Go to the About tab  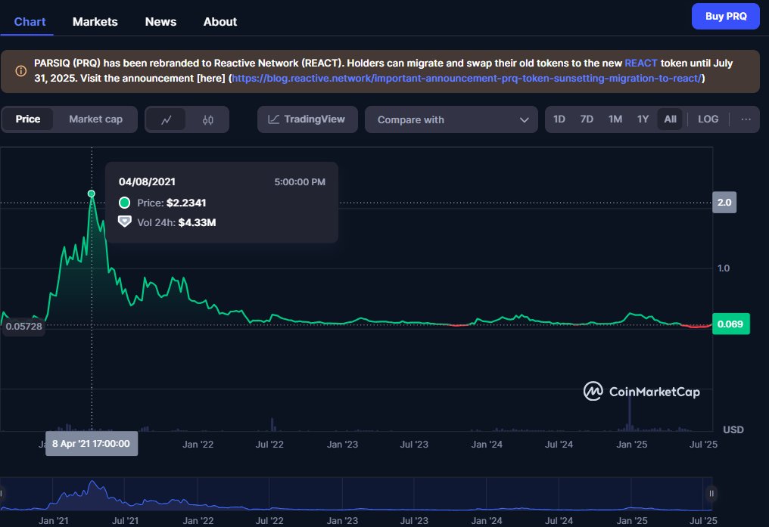[x=220, y=22]
